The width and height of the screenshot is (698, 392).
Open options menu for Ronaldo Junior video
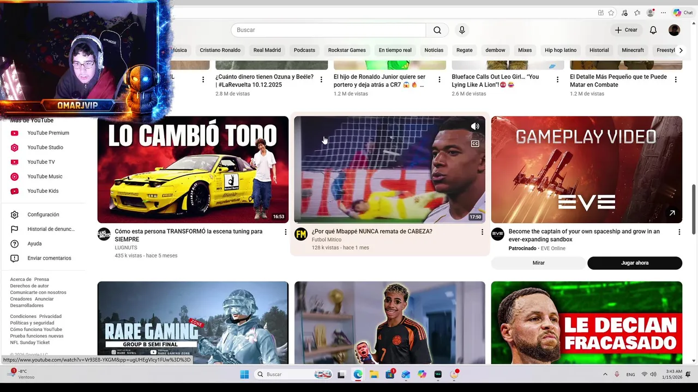point(439,79)
